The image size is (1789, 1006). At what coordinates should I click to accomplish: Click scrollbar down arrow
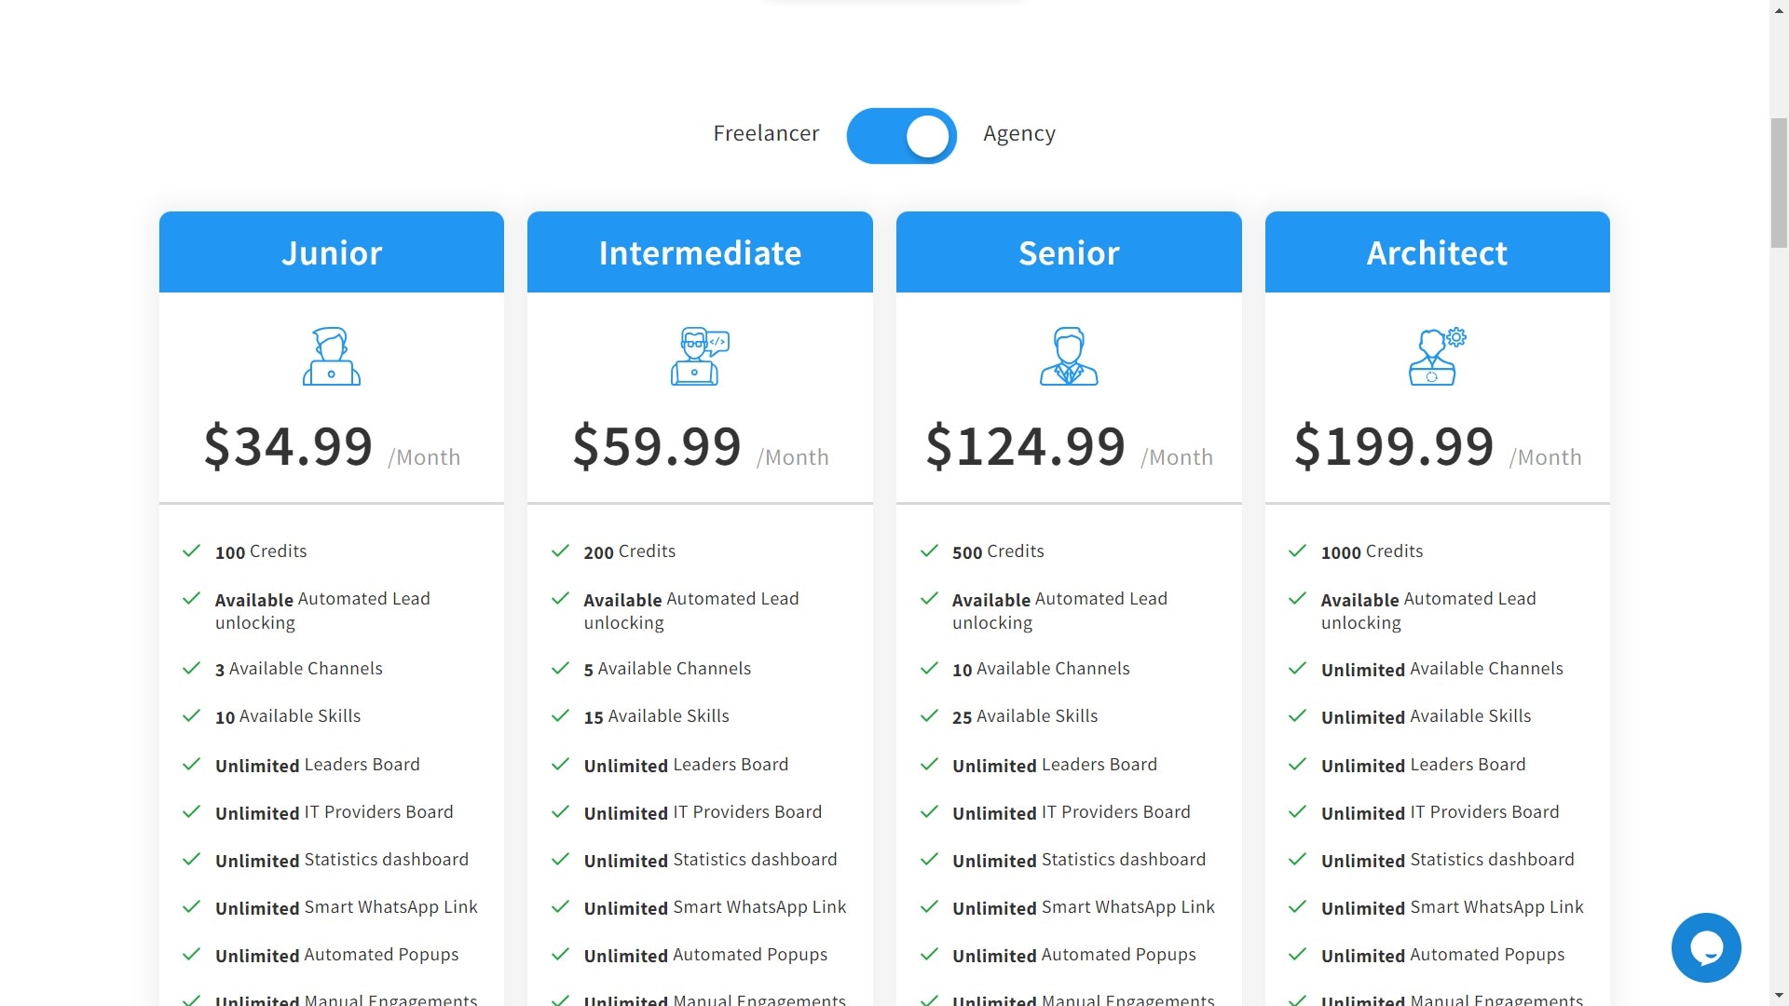(x=1779, y=997)
